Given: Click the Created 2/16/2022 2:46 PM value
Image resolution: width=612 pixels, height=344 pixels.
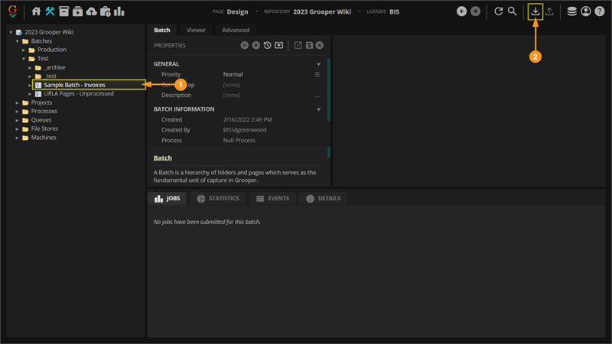Looking at the screenshot, I should click(x=247, y=120).
